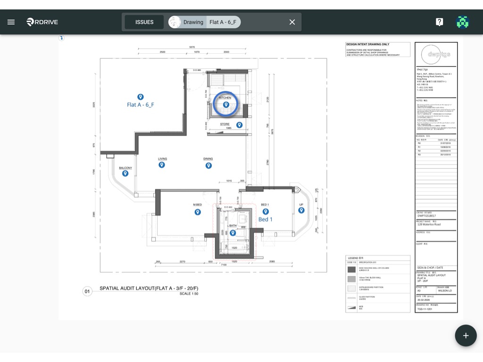The width and height of the screenshot is (483, 362).
Task: Select the Store location pin
Action: (239, 124)
